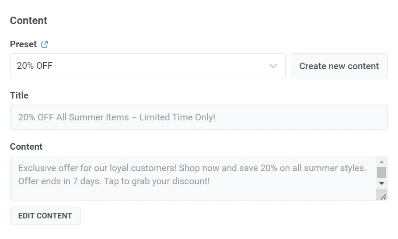The height and width of the screenshot is (239, 398).
Task: Click "Limited Time Only!" text in Title field
Action: click(x=178, y=117)
